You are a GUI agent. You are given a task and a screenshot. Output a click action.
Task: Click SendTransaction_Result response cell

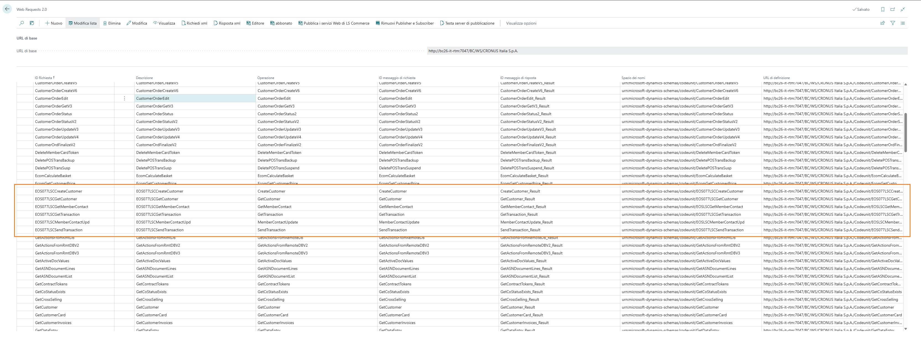[x=559, y=230]
